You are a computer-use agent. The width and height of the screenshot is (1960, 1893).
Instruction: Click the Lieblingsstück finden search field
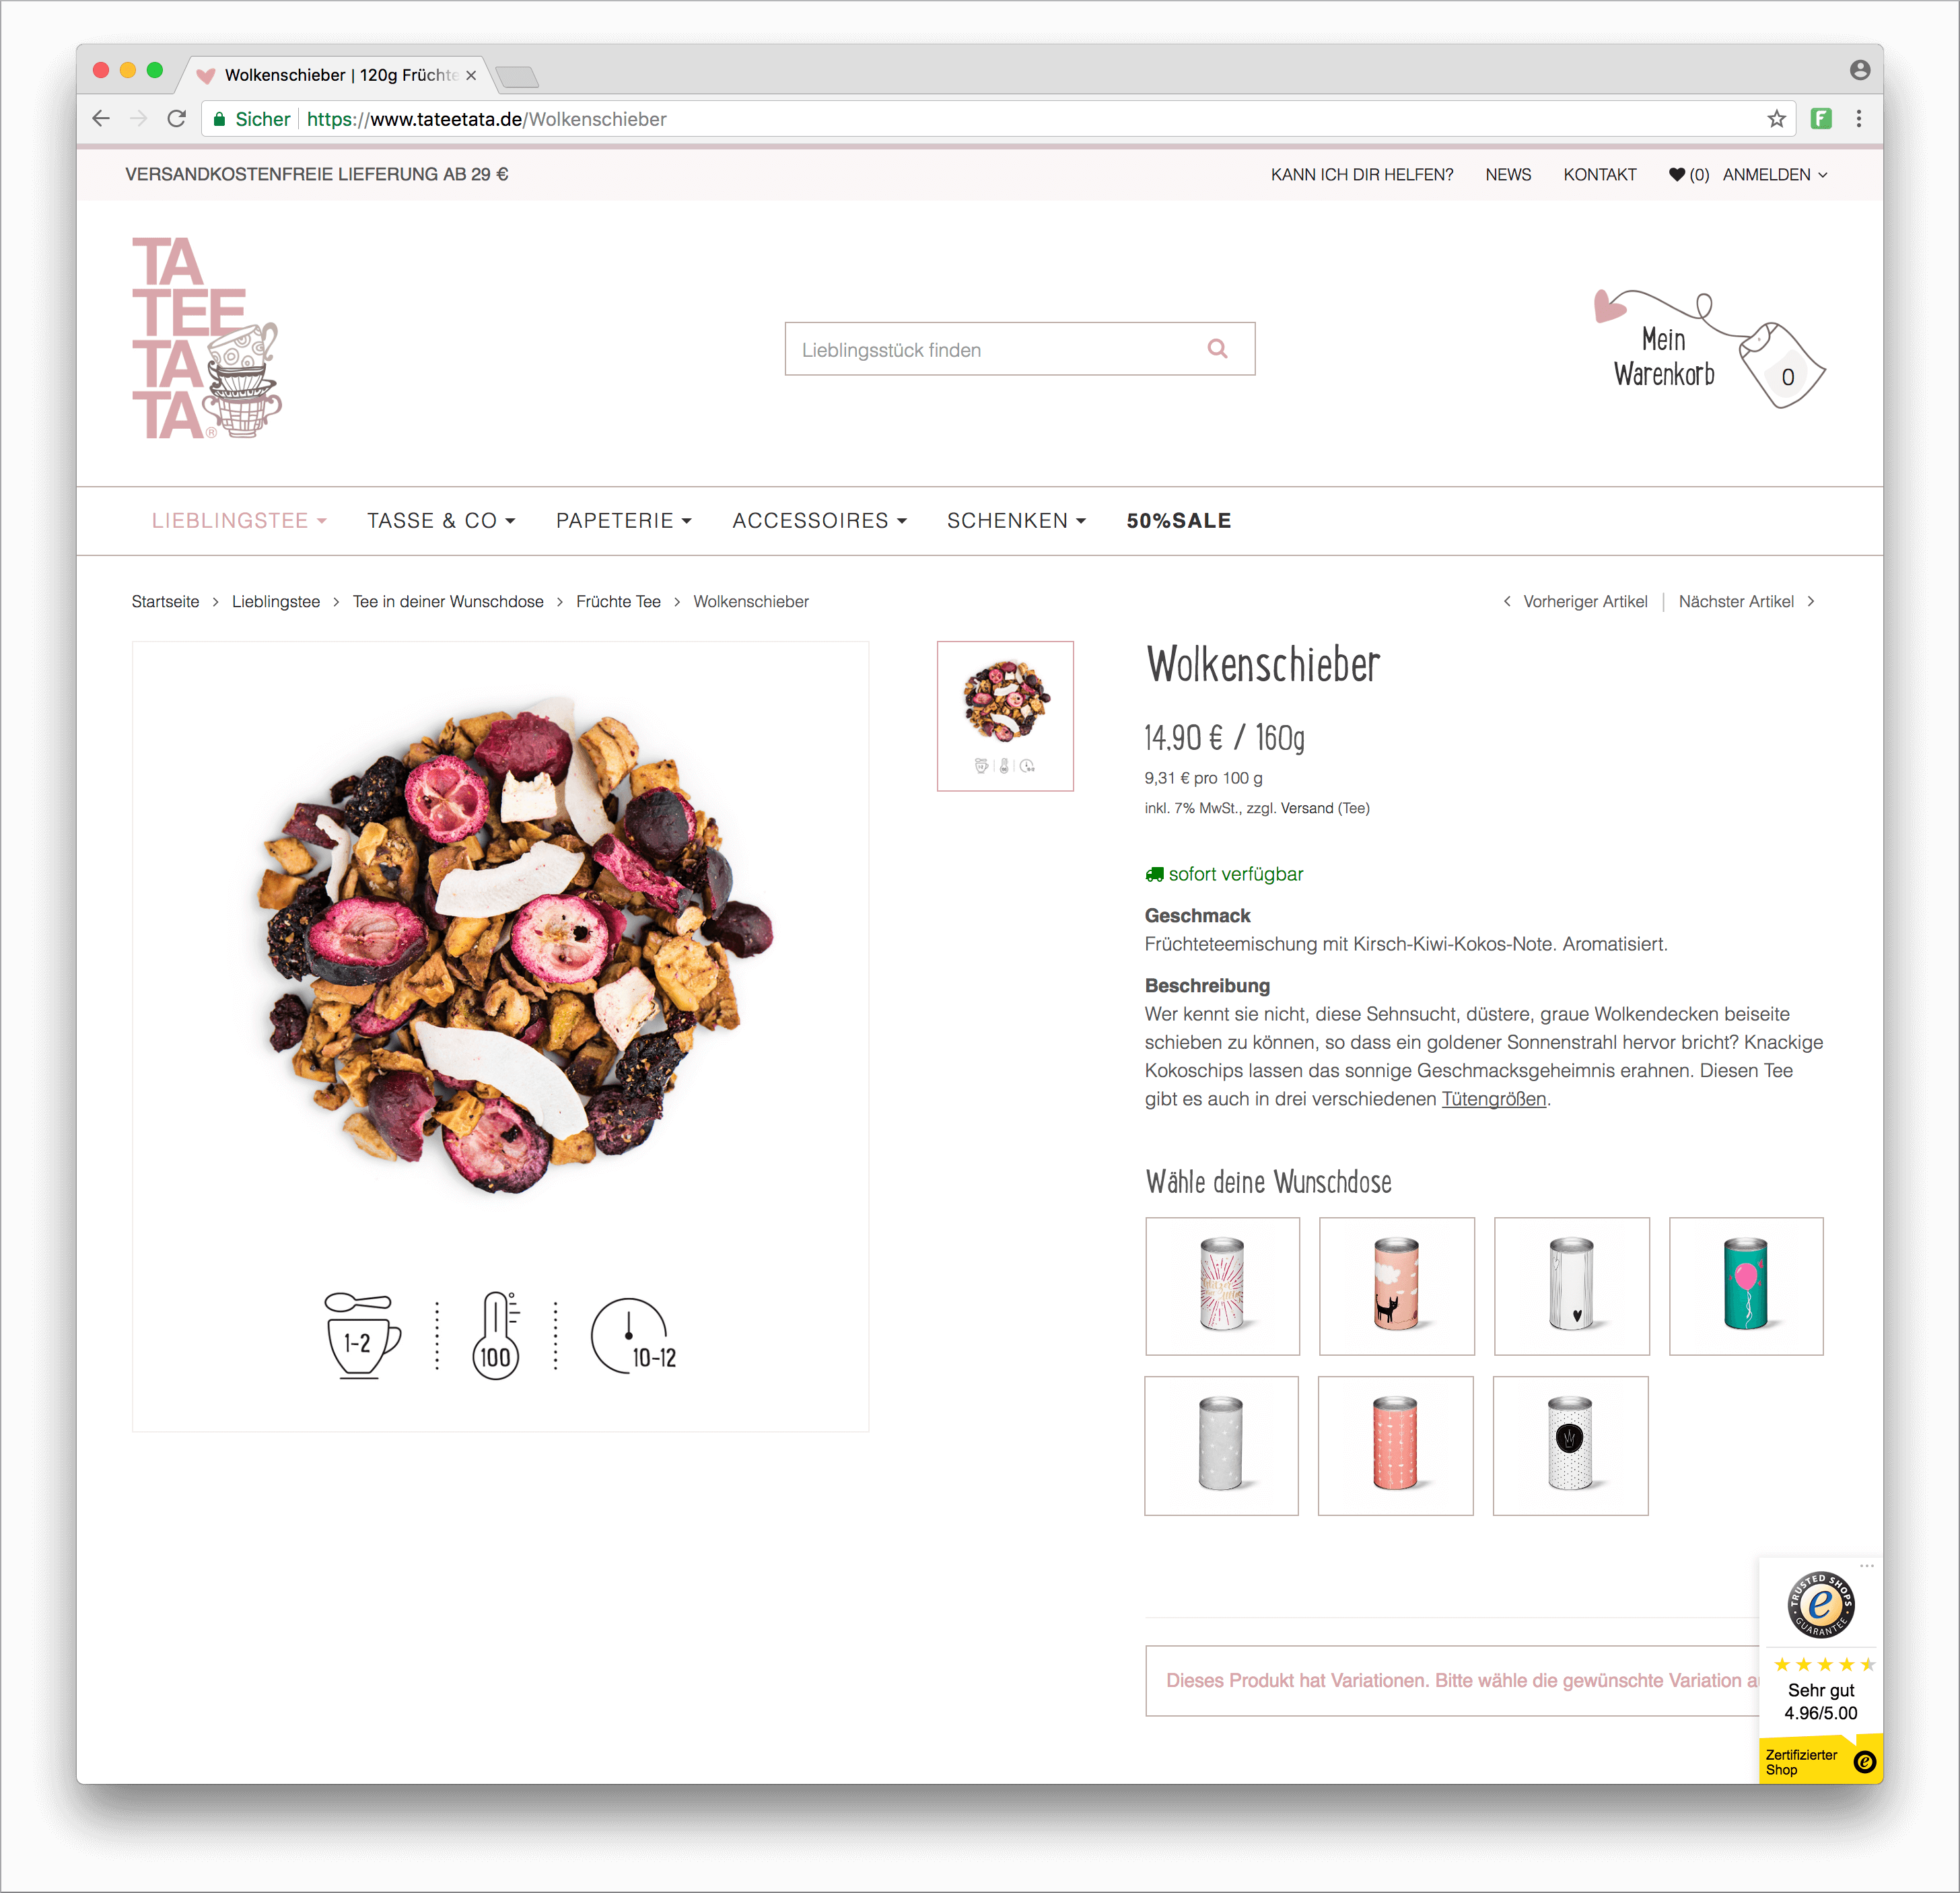point(1019,349)
